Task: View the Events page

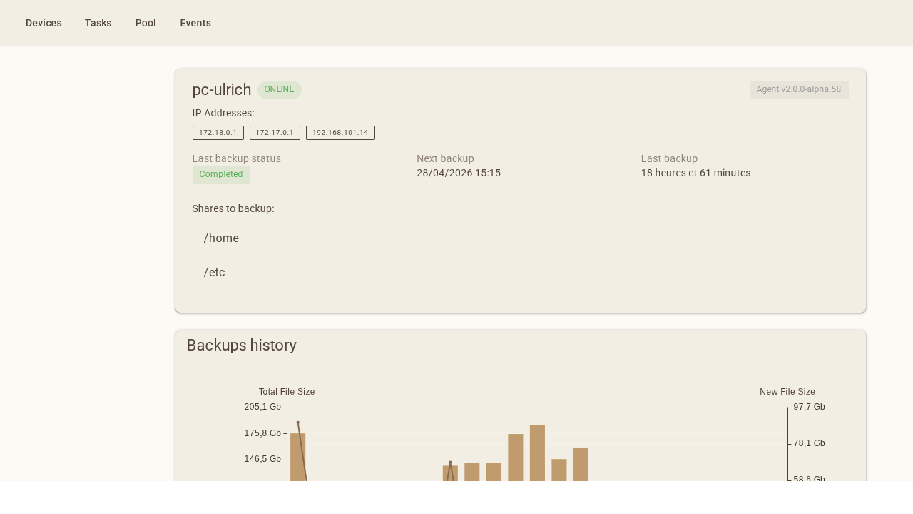Action: point(195,23)
